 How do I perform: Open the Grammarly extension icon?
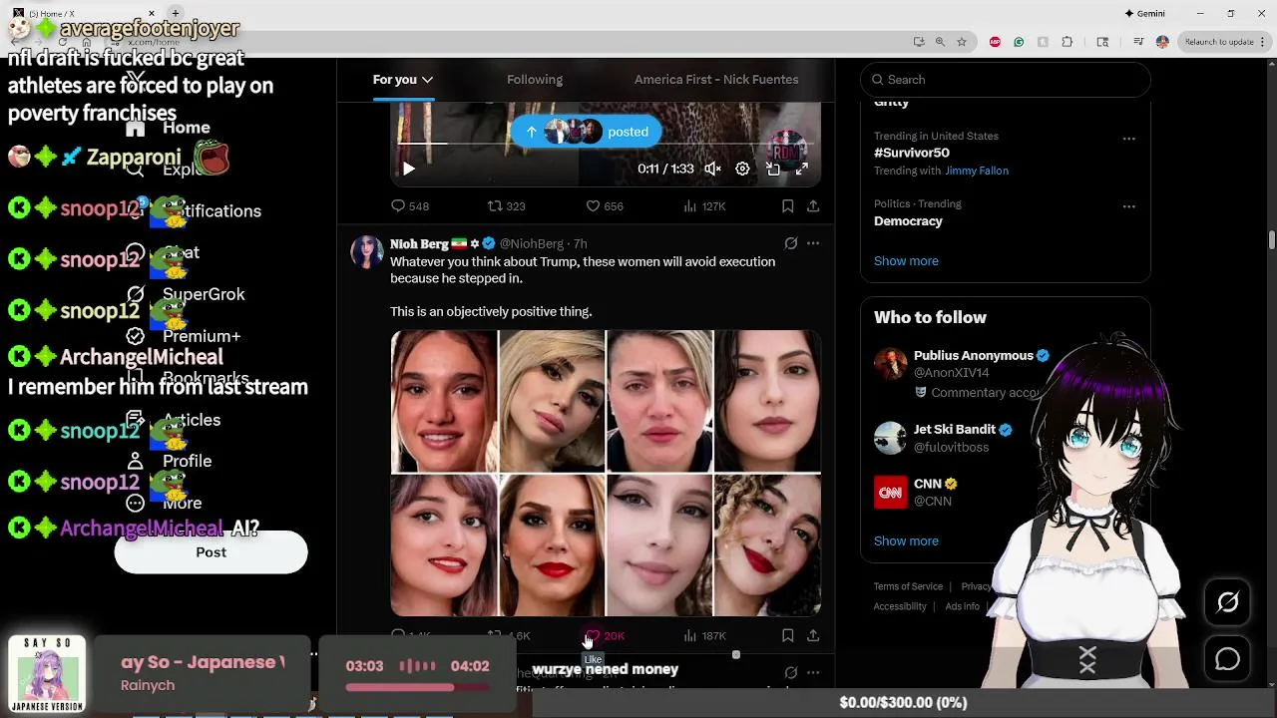coord(1019,42)
